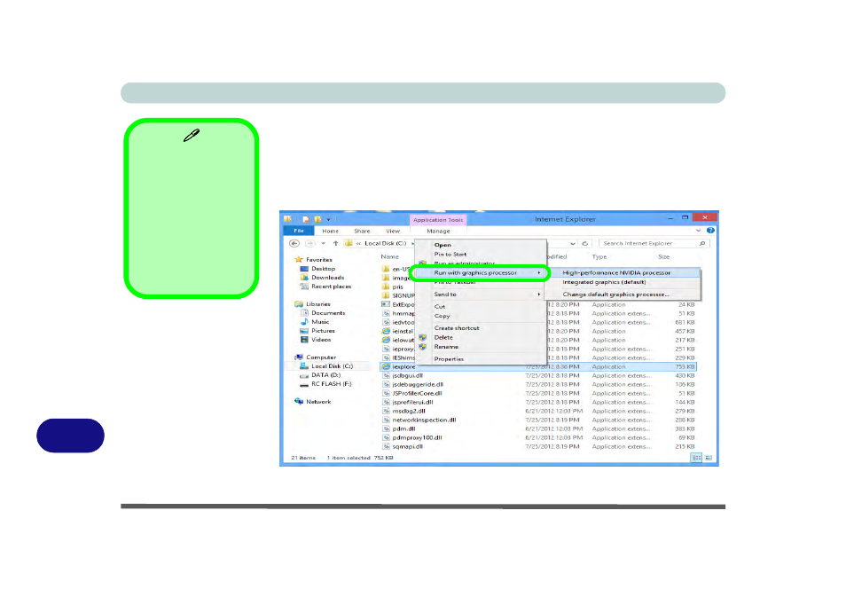
Task: Select Desktop in navigation pane
Action: click(323, 269)
